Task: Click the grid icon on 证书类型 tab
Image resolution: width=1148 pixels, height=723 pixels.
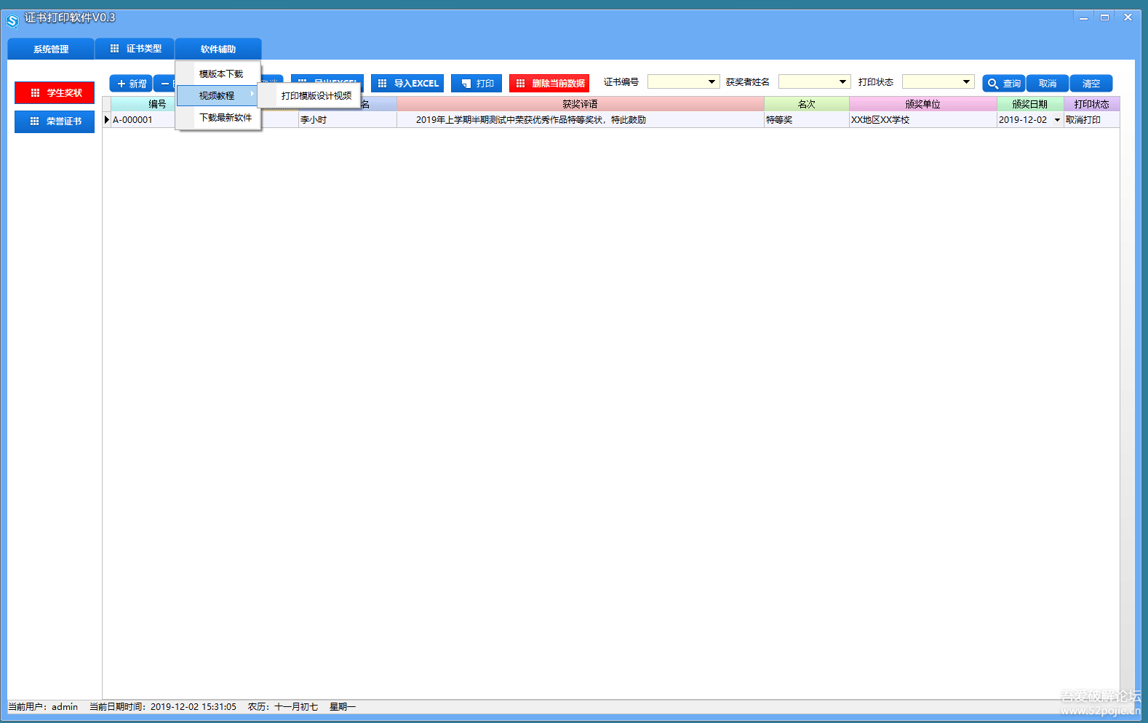Action: 114,49
